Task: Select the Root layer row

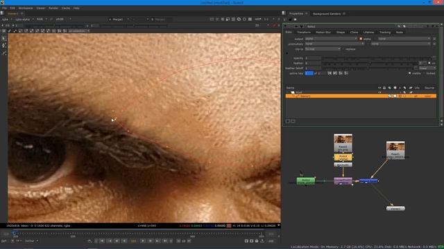Action: click(361, 92)
